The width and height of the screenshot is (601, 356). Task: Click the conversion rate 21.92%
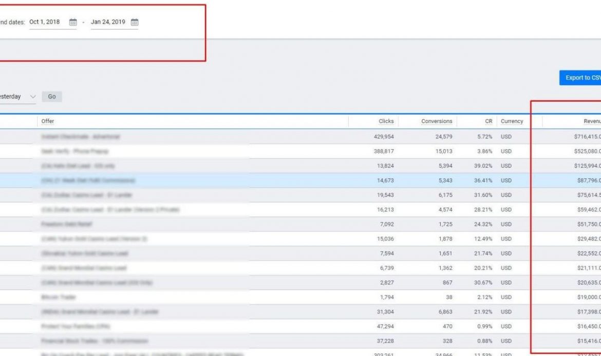[x=483, y=311]
